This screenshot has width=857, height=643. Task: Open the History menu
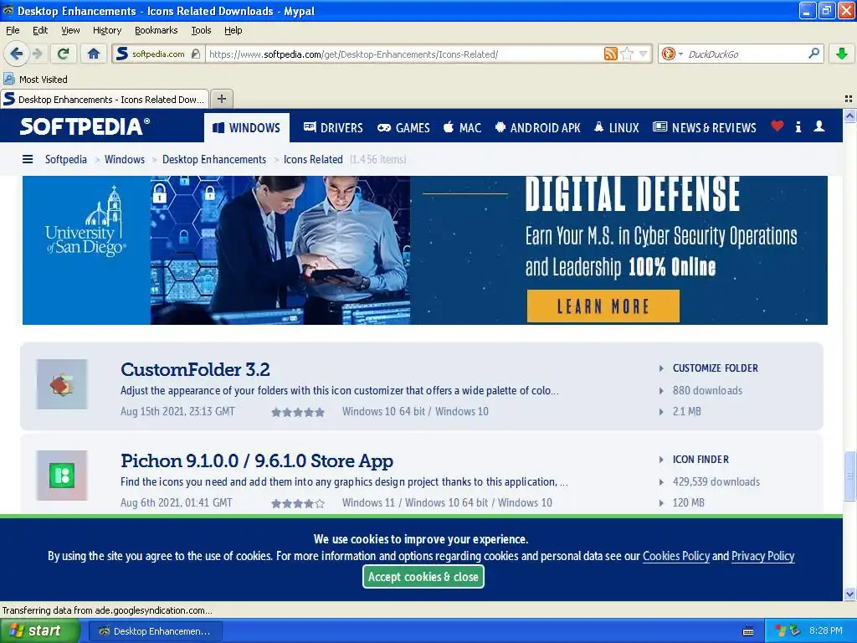(106, 30)
